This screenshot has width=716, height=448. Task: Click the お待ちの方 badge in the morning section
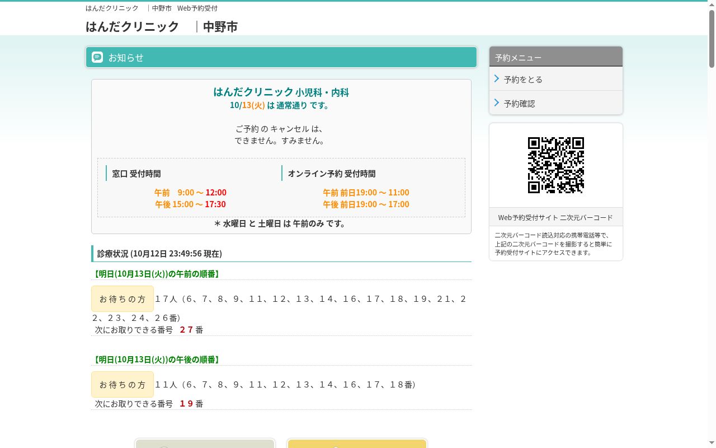123,299
